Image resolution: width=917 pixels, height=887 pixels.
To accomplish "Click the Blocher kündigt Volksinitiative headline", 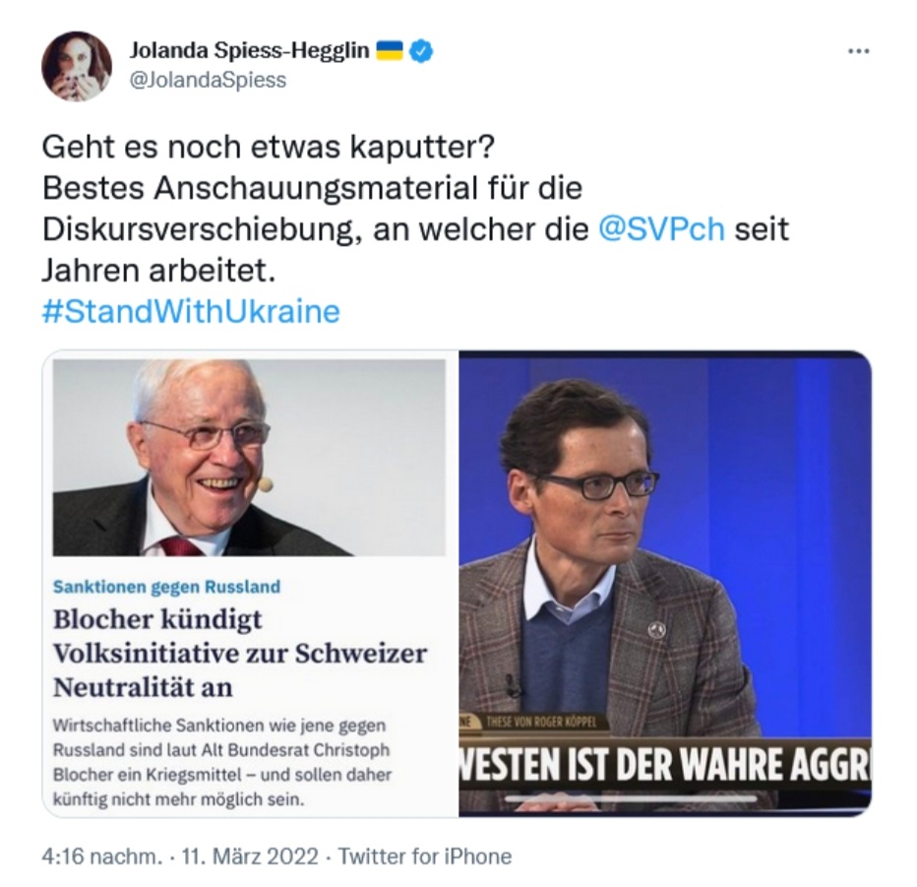I will pos(240,653).
